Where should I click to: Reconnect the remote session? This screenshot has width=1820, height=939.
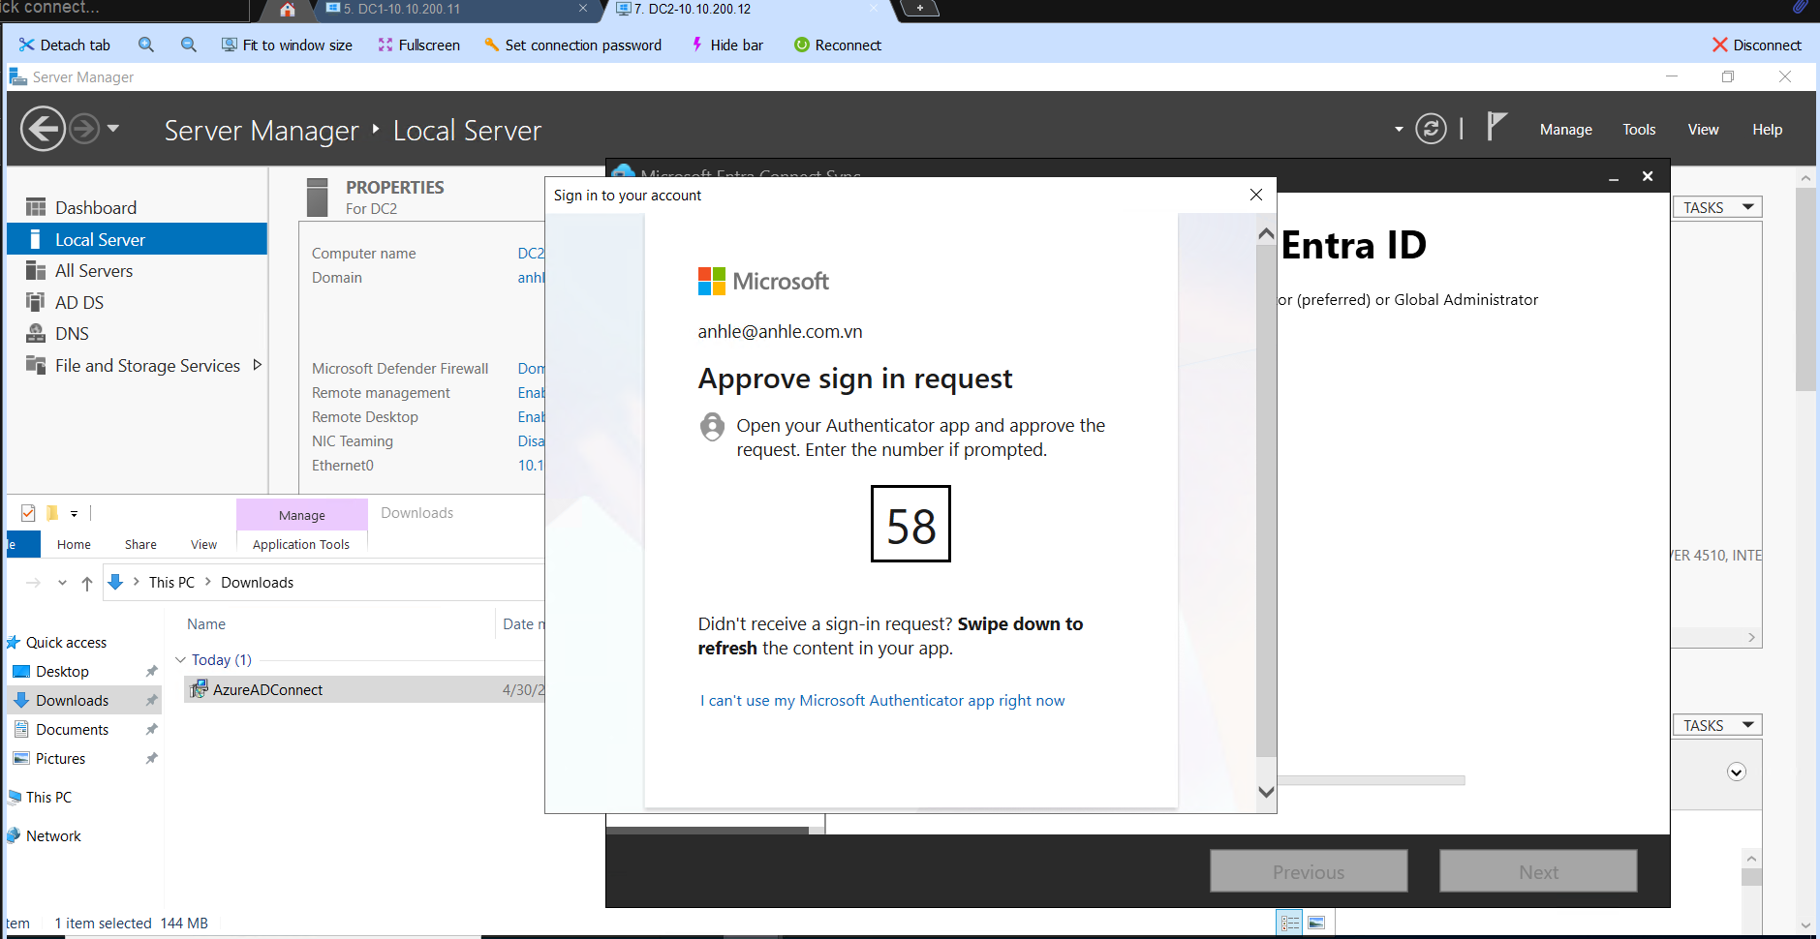coord(837,45)
